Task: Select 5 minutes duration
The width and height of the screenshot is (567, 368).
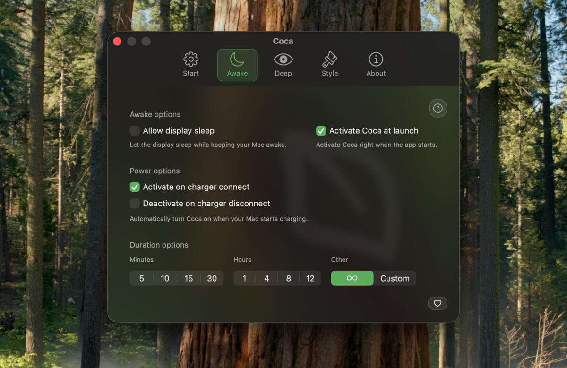Action: pos(141,278)
